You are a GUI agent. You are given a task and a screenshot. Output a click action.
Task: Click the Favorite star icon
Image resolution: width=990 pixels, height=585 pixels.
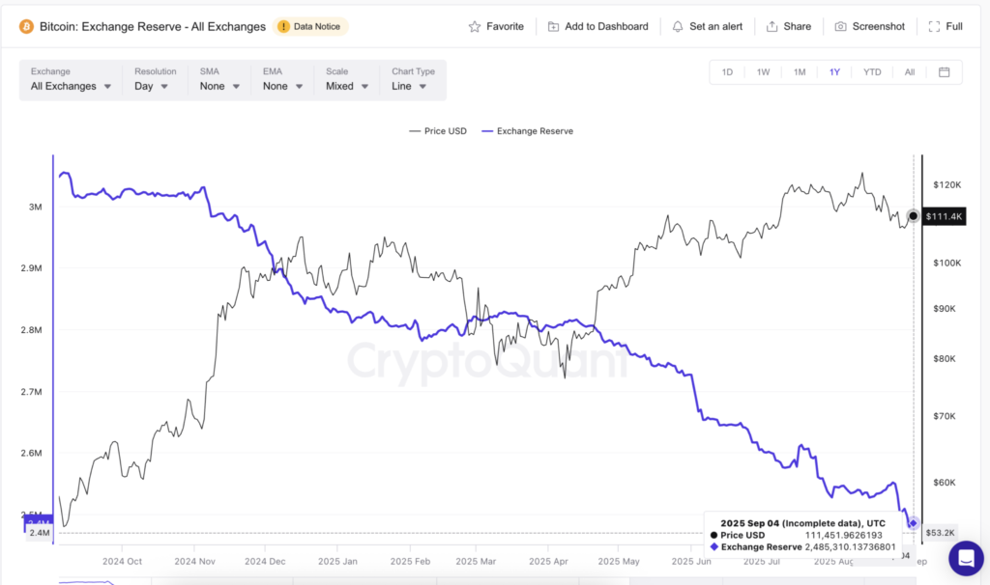pos(473,26)
